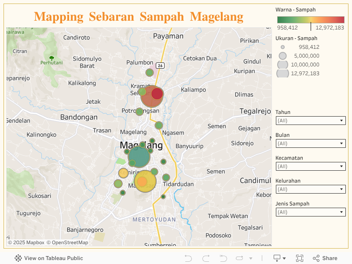Open the OpenStreetMap attribution link

(67, 242)
